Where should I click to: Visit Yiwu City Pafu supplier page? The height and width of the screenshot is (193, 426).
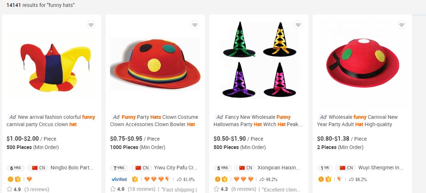tap(176, 168)
